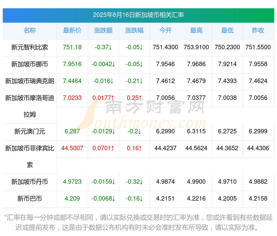Click change amount -0.0068↓
The width and height of the screenshot is (277, 236).
click(x=103, y=199)
